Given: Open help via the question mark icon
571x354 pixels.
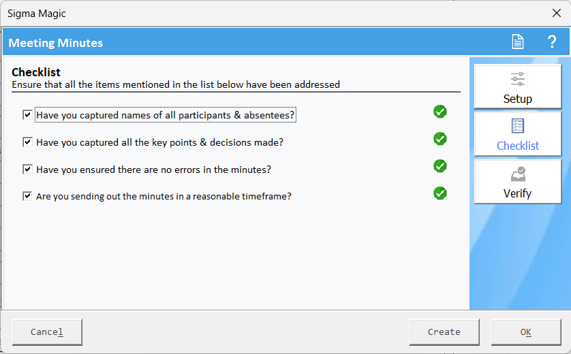Looking at the screenshot, I should click(552, 42).
